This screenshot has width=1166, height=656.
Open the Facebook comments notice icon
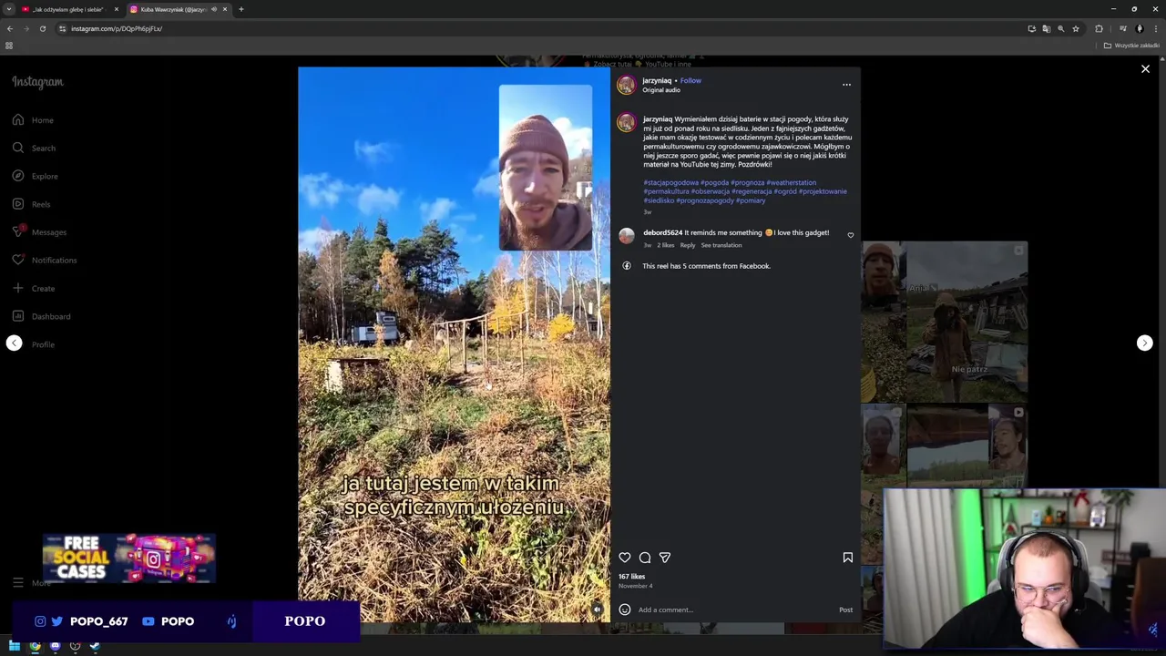pos(627,266)
